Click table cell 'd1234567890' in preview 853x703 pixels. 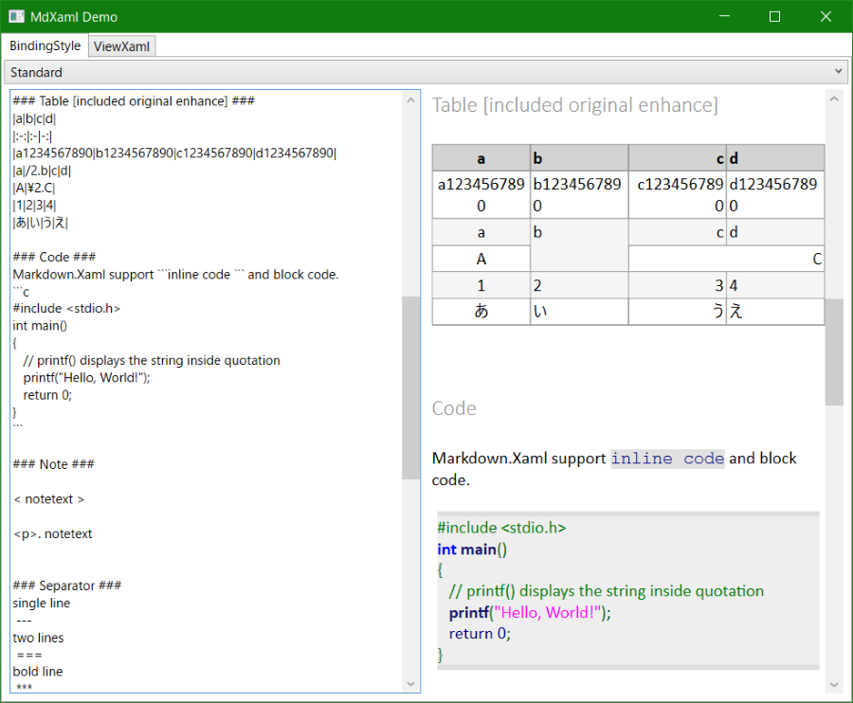pos(773,195)
